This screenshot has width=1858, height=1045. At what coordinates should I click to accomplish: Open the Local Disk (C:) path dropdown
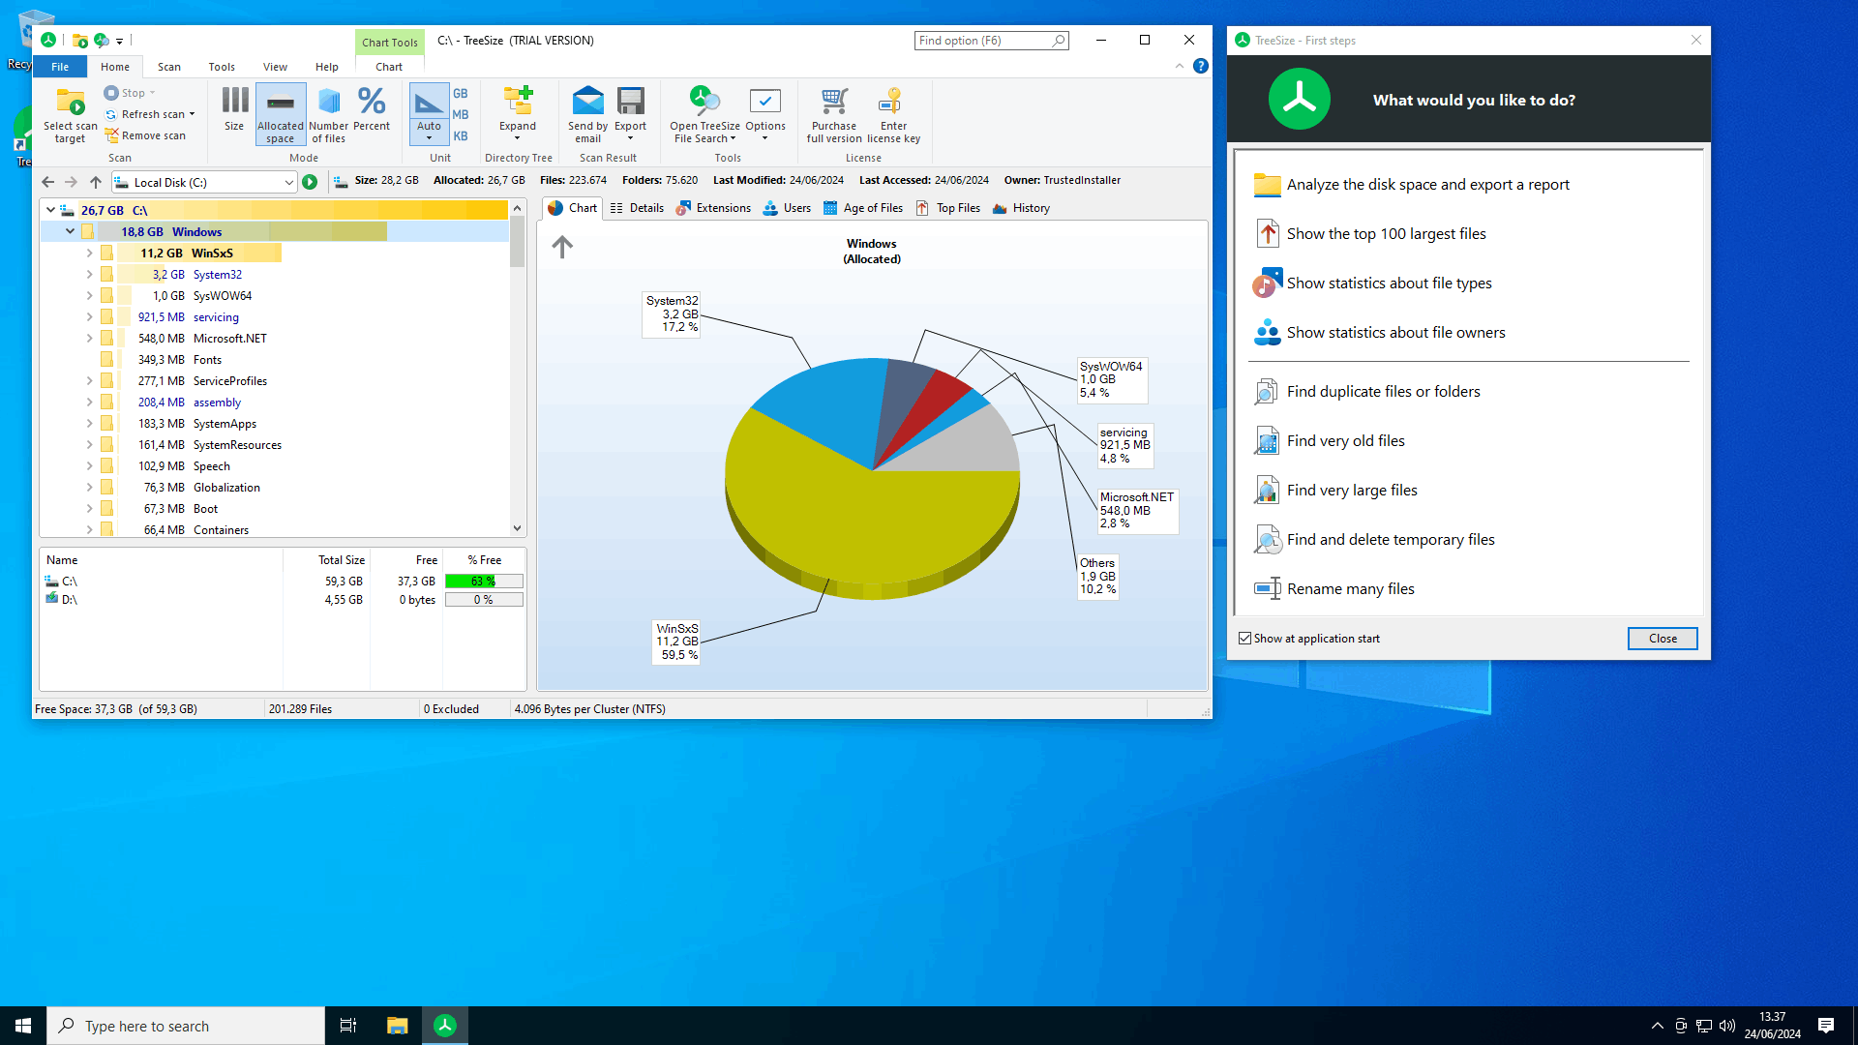[288, 182]
